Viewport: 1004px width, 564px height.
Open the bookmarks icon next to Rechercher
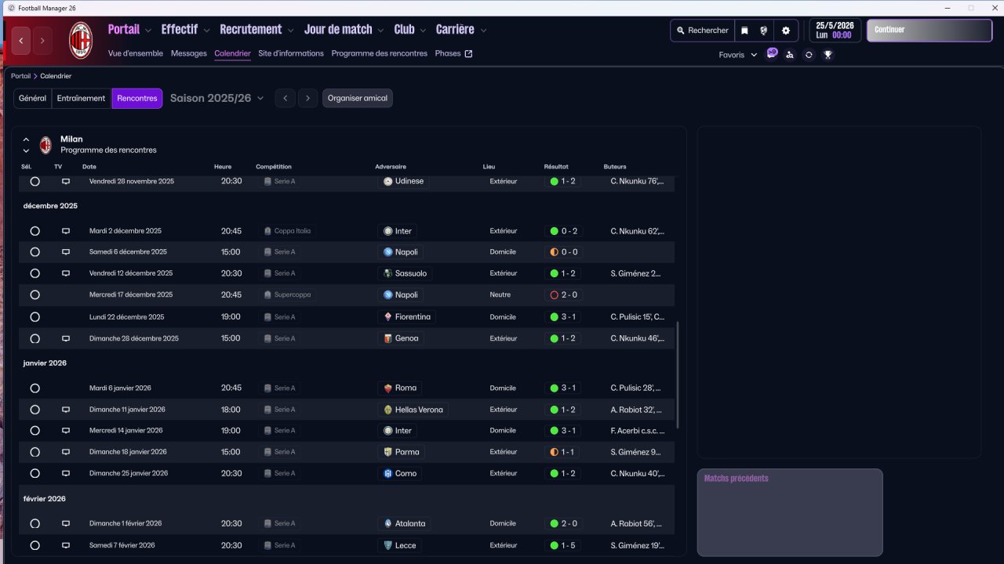coord(744,31)
